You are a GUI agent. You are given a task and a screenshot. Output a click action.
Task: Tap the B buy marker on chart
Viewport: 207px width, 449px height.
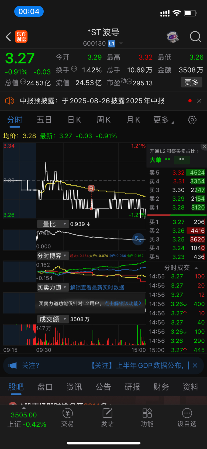(91, 188)
